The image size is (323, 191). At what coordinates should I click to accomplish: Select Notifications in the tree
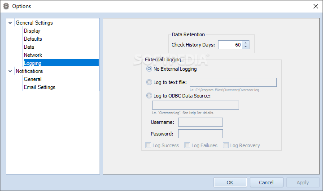point(29,71)
